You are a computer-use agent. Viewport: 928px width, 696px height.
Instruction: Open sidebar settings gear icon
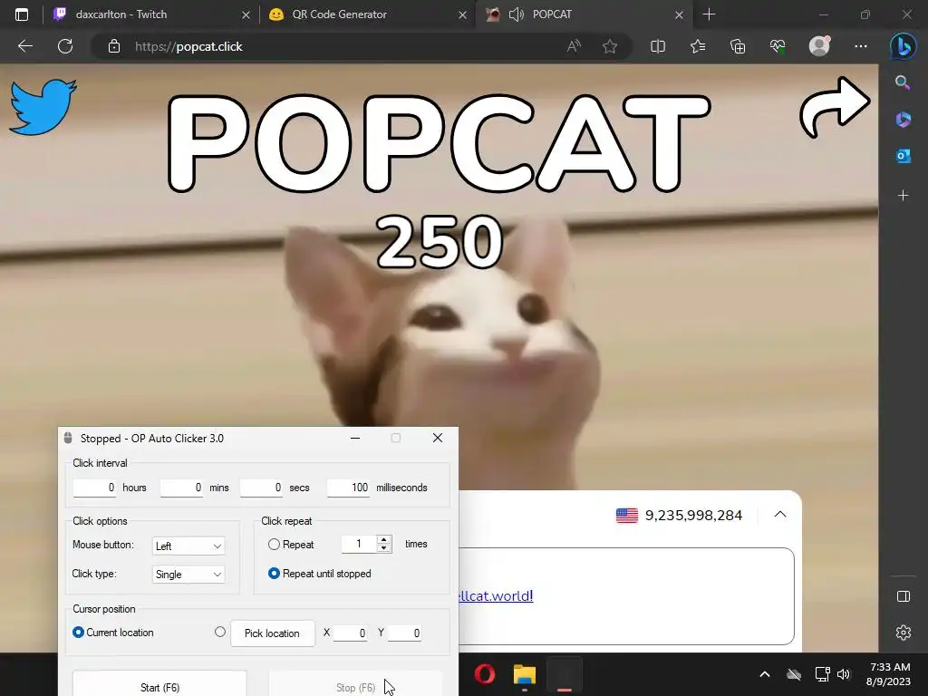904,632
